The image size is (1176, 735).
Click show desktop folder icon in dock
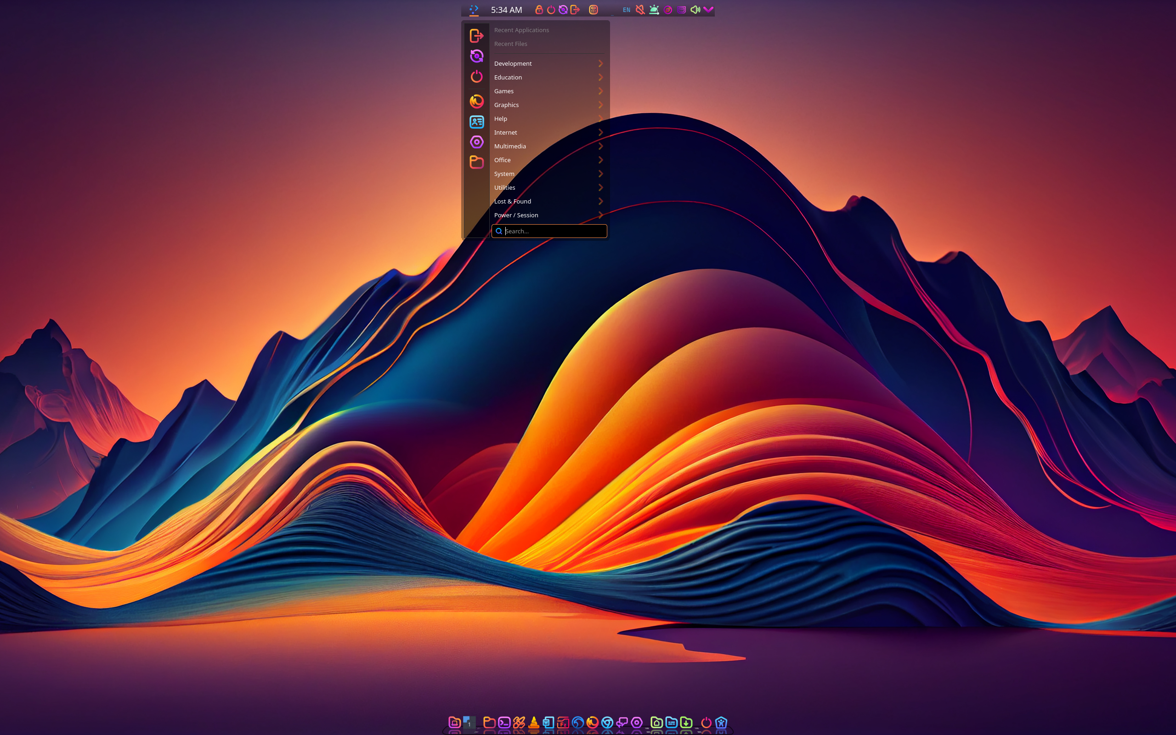454,722
